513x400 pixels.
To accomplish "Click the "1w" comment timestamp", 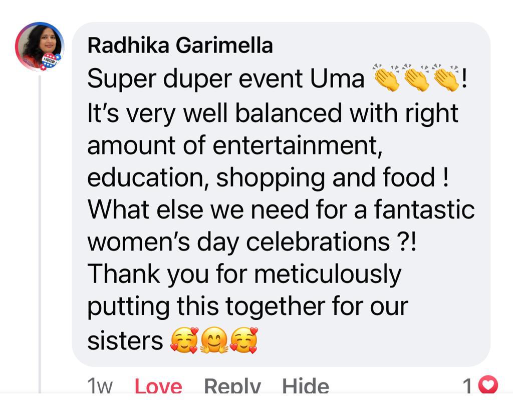I will click(x=100, y=386).
